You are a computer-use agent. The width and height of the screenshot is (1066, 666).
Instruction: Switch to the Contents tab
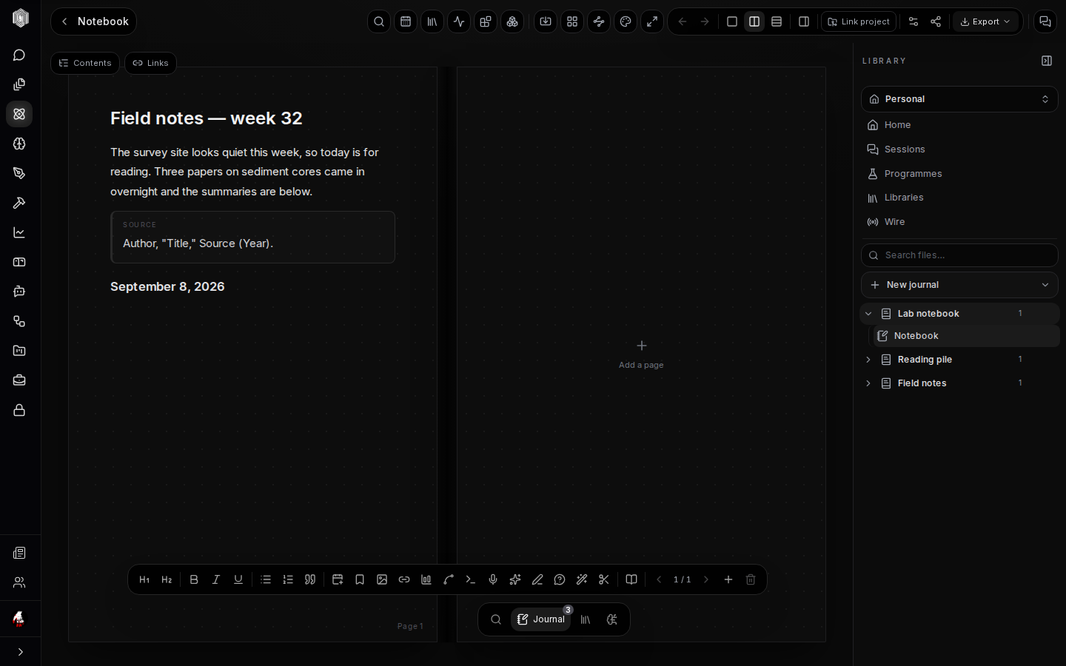point(85,63)
